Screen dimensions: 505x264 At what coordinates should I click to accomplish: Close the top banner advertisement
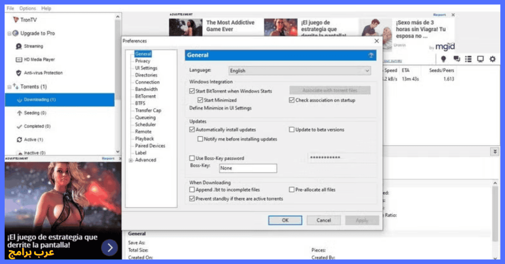(453, 15)
